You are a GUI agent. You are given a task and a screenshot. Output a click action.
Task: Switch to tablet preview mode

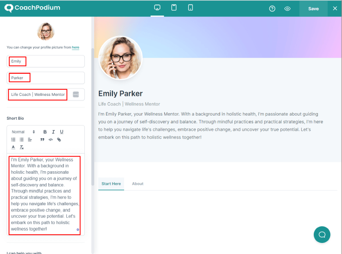pos(174,8)
